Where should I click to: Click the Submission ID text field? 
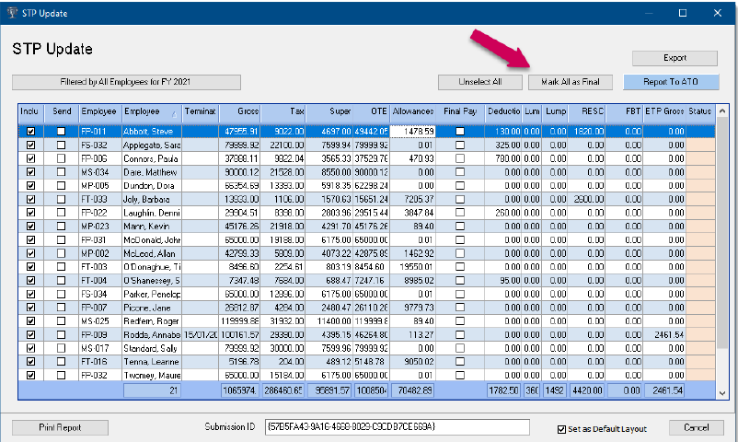398,427
